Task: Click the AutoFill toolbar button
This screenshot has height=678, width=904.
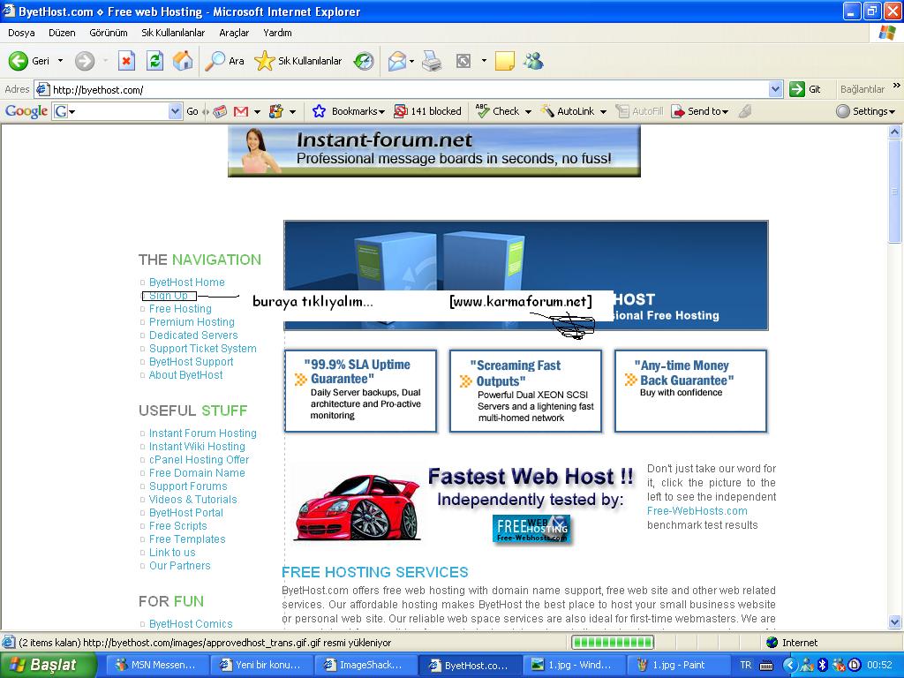Action: click(x=639, y=111)
